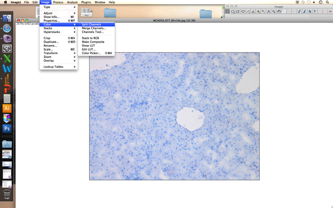333x208 pixels.
Task: Launch Photoshop from the dock
Action: pyautogui.click(x=7, y=129)
